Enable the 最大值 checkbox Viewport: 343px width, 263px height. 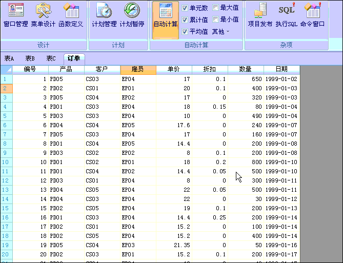(215, 8)
